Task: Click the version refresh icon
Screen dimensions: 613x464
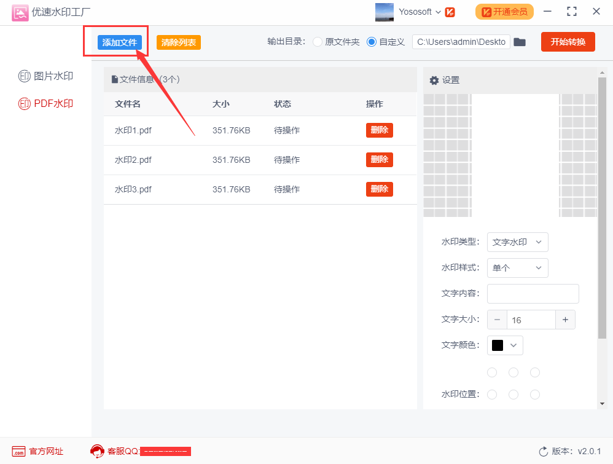Action: 543,451
